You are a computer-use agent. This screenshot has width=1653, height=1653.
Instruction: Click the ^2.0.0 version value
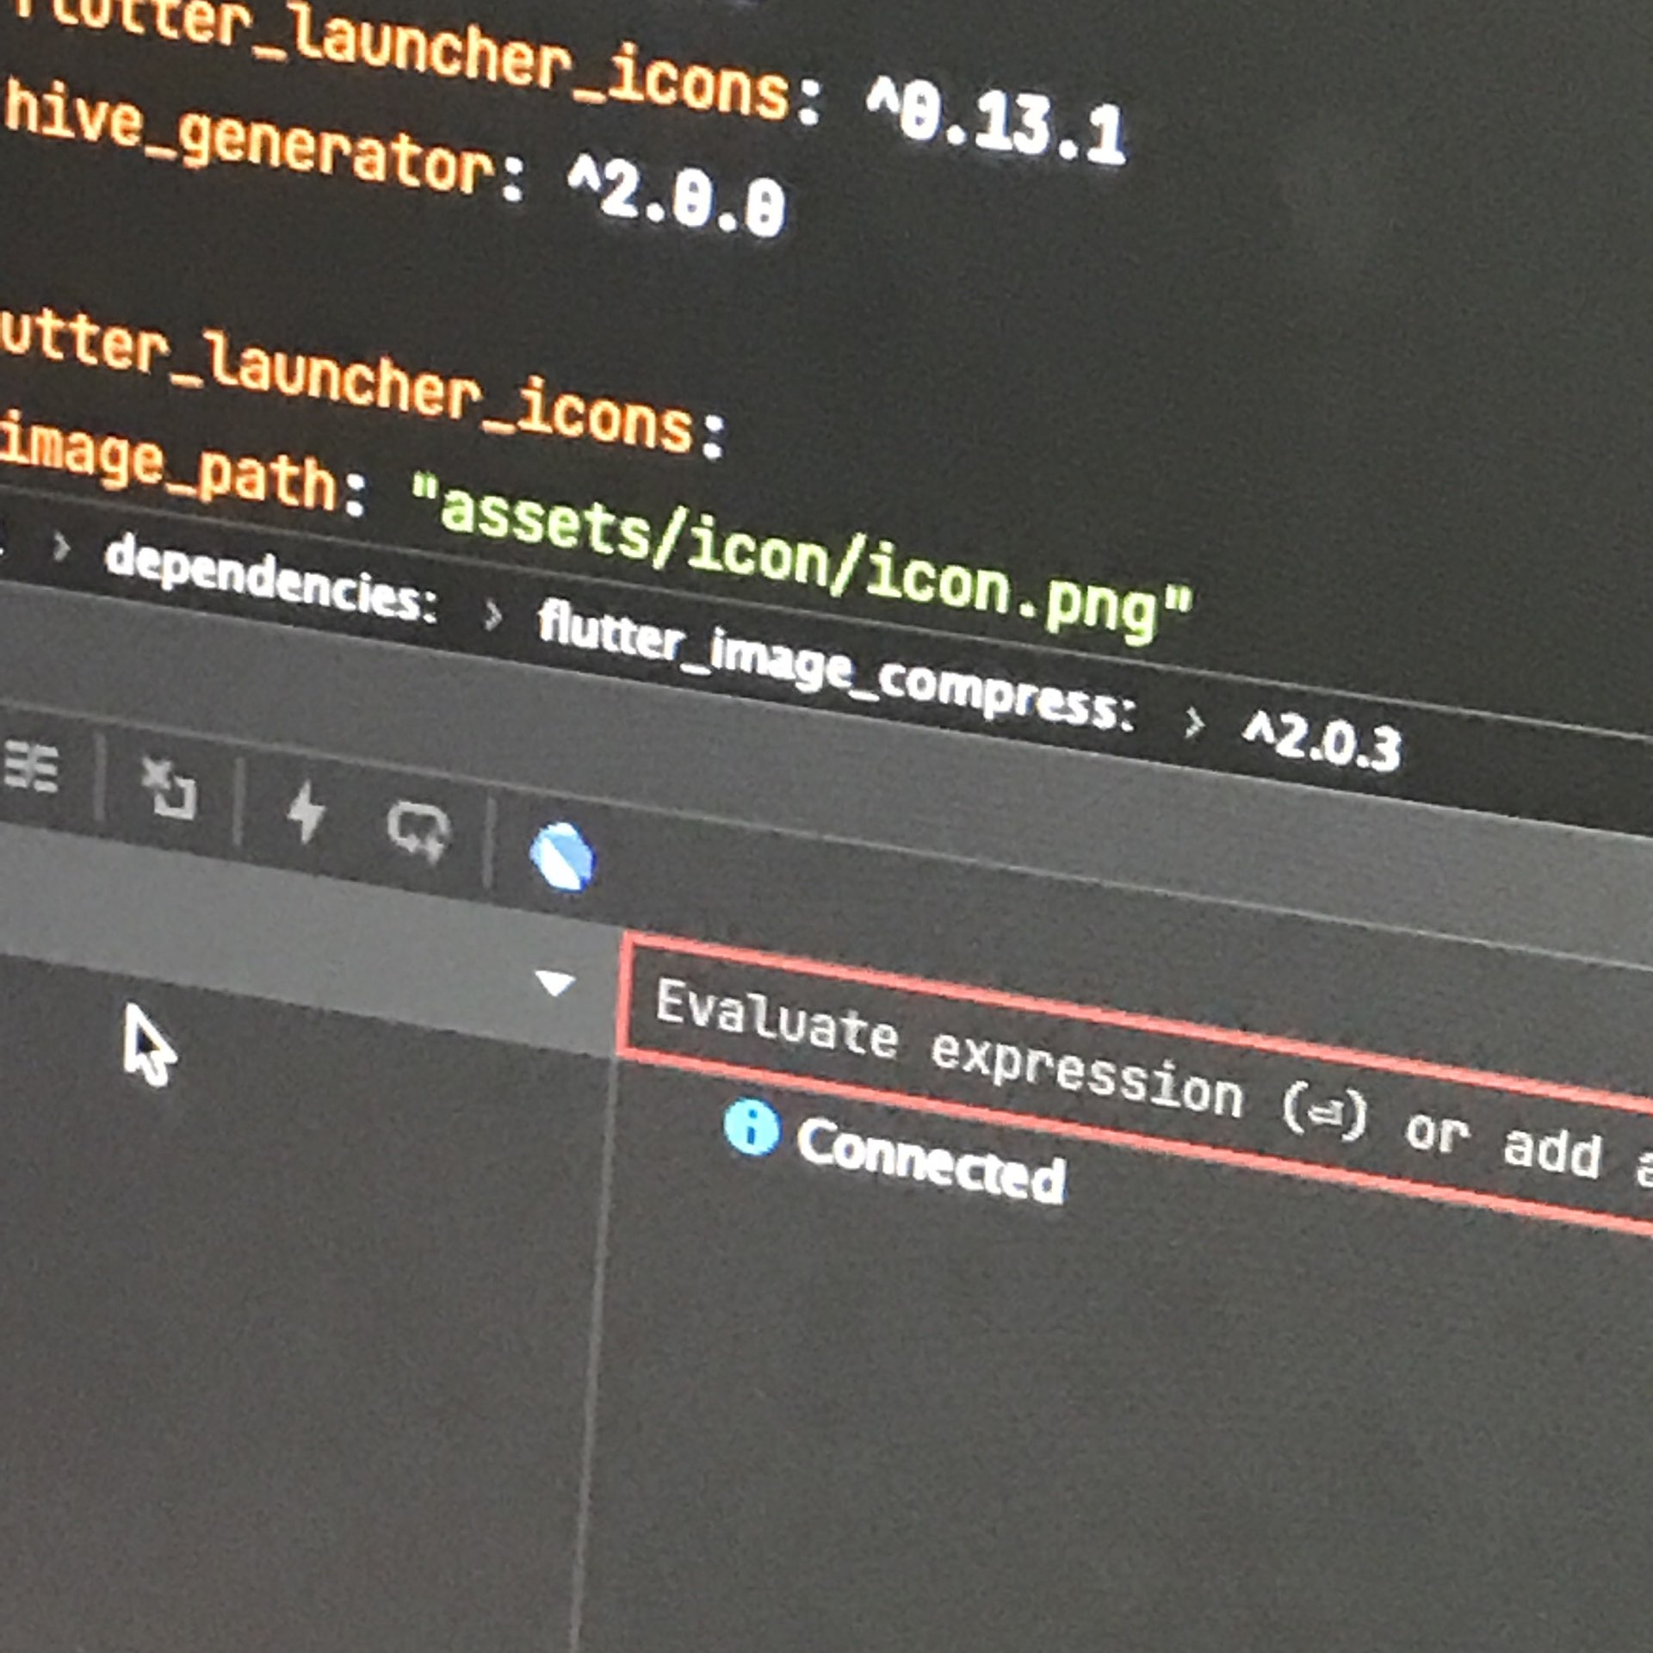click(676, 196)
